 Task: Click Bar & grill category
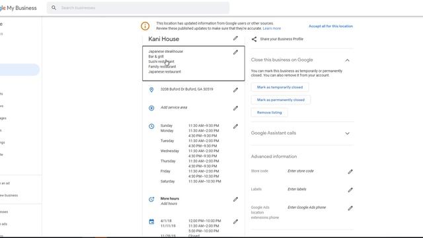coord(156,56)
